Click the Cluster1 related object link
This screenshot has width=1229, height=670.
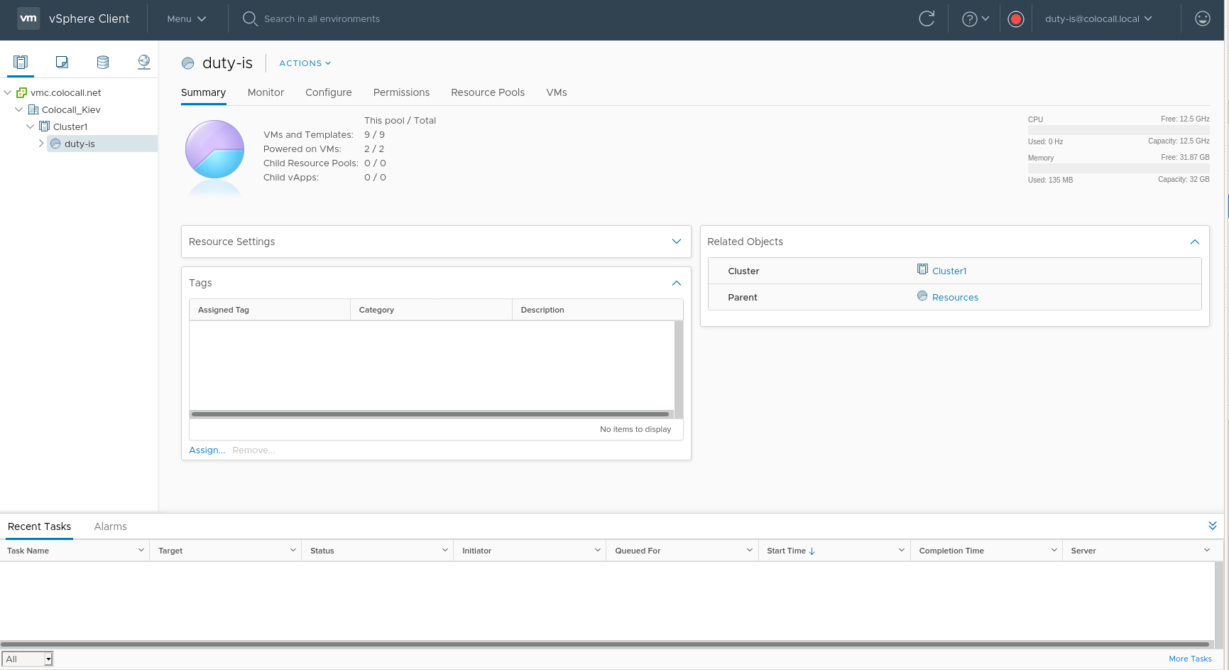(x=949, y=271)
